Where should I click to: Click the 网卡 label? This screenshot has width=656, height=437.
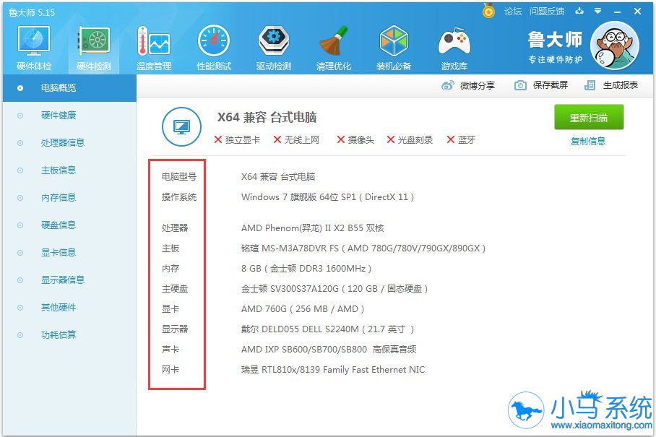click(x=171, y=370)
